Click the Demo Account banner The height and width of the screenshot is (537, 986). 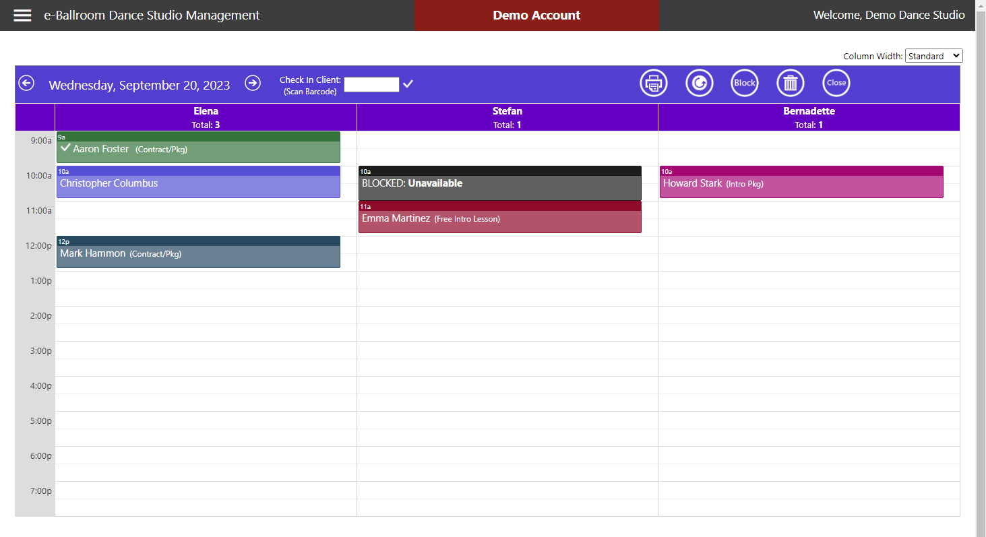click(x=536, y=15)
